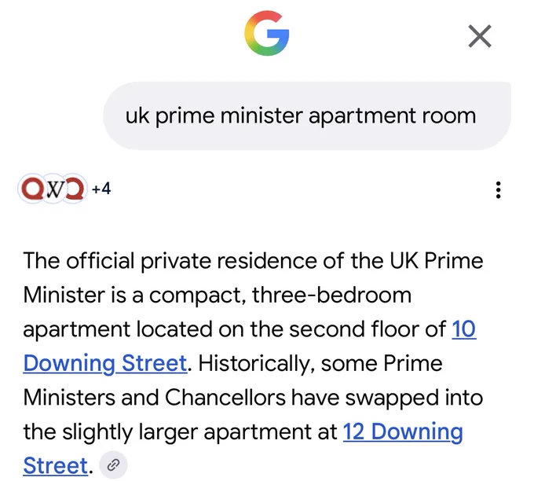Click 'Chancellors' in the answer text
The width and height of the screenshot is (534, 481).
pos(225,398)
